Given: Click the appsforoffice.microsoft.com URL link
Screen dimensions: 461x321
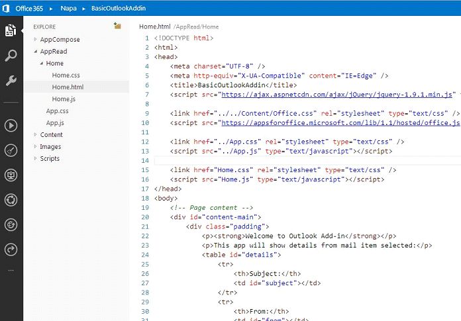Looking at the screenshot, I should [340, 122].
